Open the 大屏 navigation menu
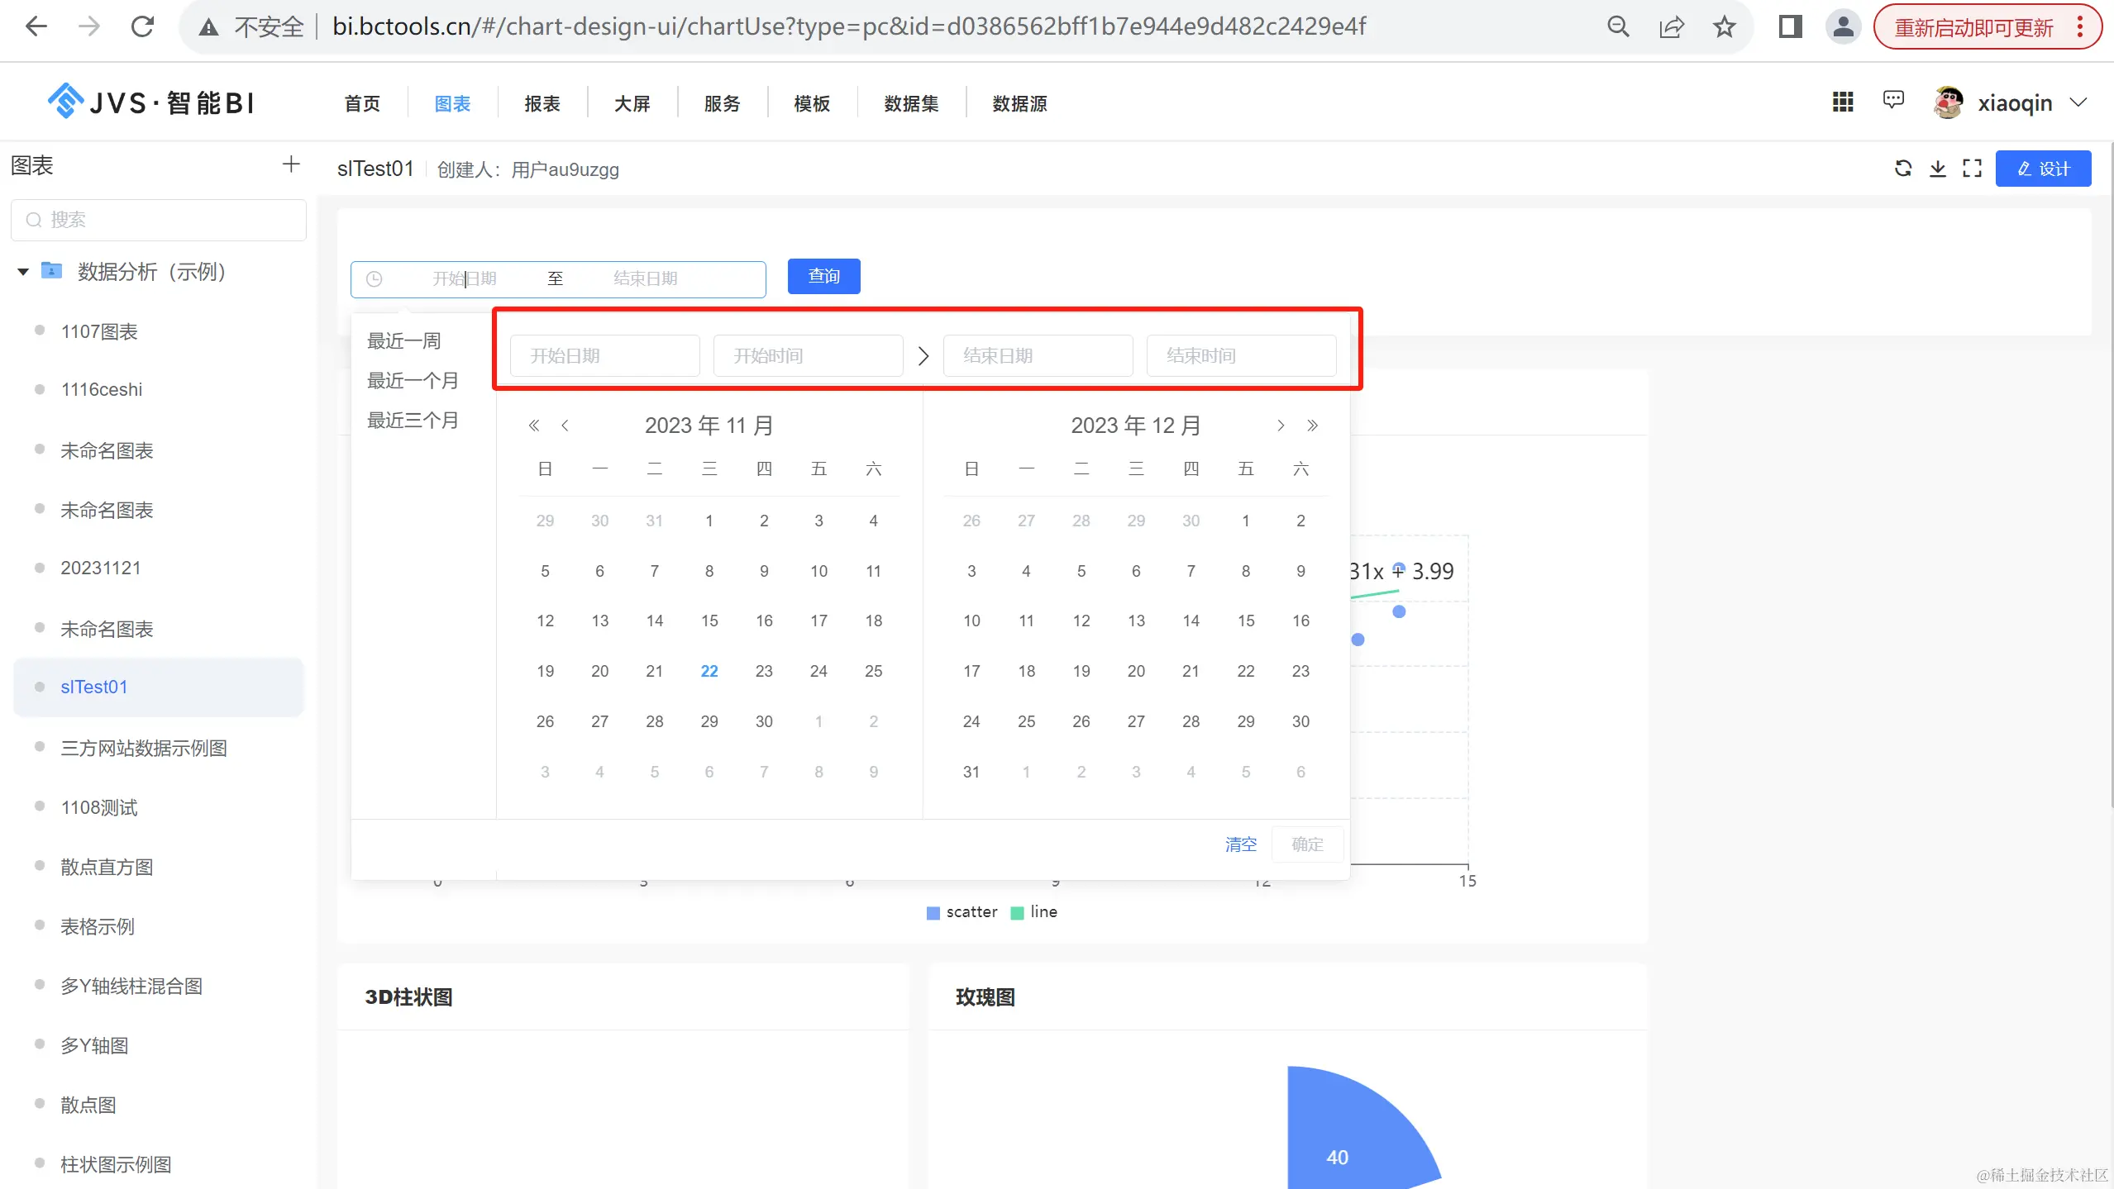Screen dimensions: 2114x1189 632,103
